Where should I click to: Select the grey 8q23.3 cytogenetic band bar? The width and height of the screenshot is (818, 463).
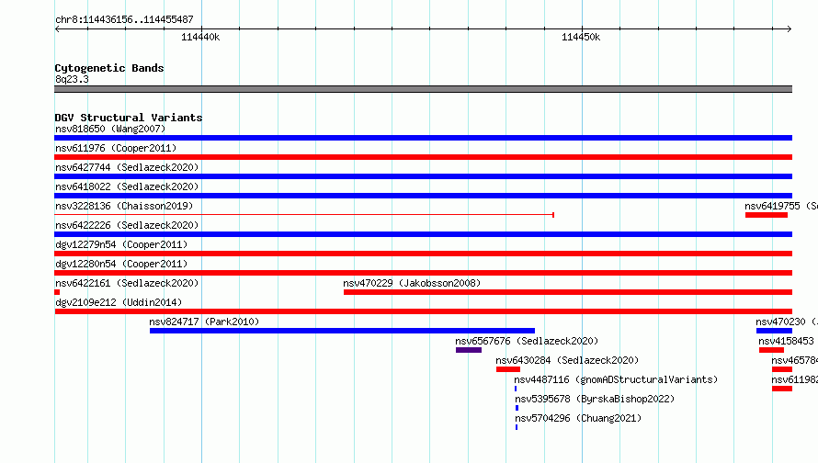pyautogui.click(x=423, y=89)
